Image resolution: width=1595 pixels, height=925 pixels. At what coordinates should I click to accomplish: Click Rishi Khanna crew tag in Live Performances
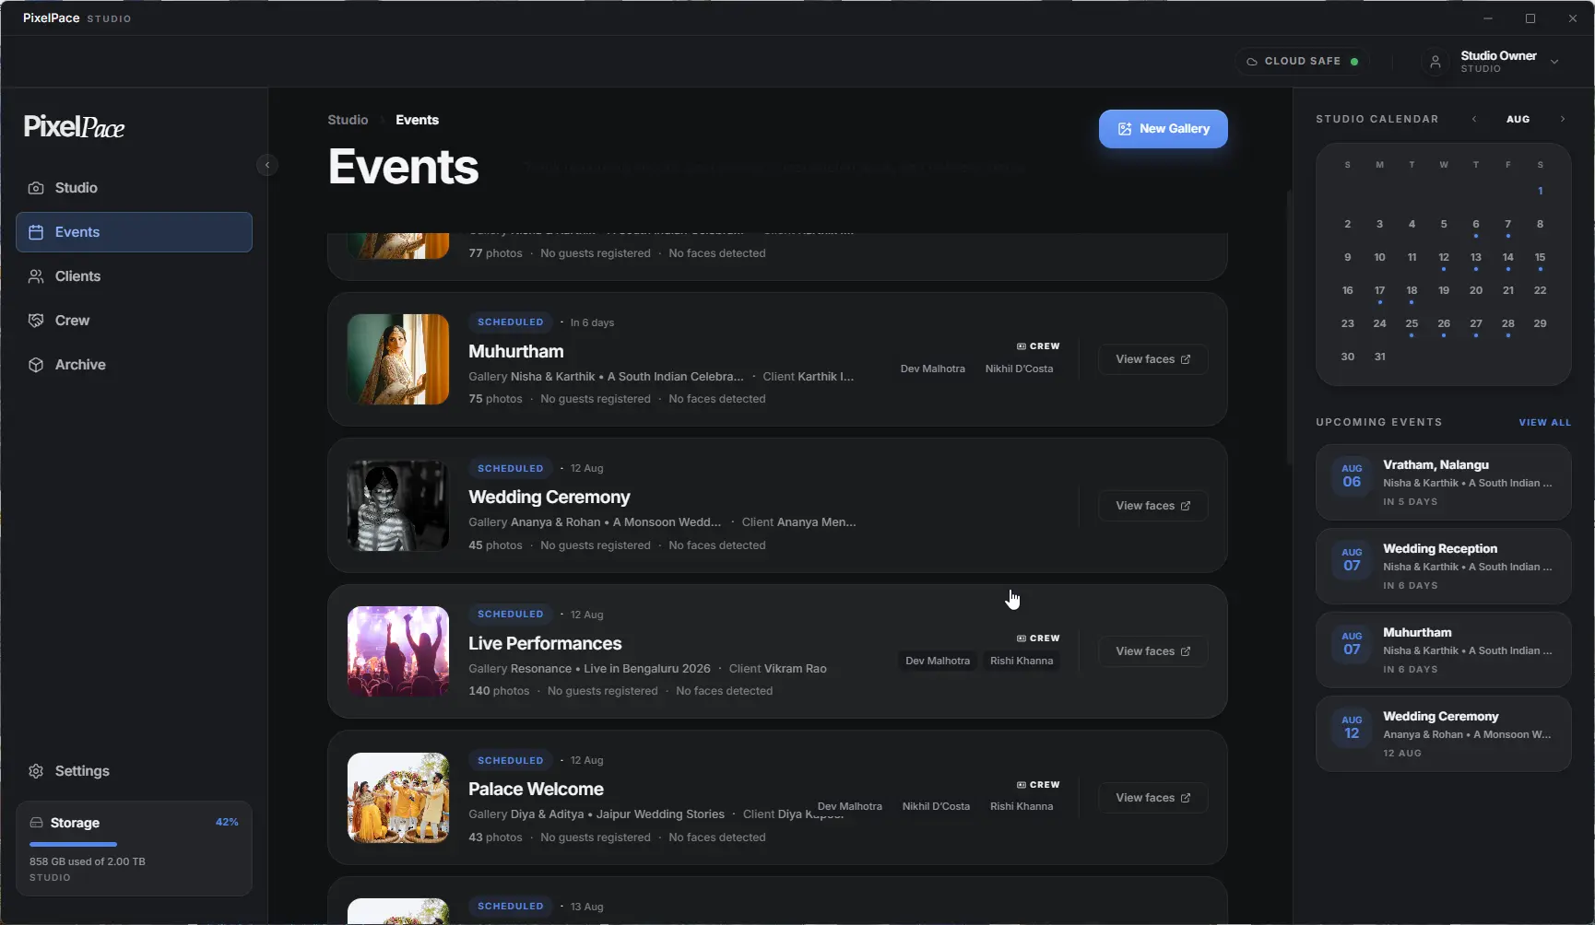pos(1022,661)
